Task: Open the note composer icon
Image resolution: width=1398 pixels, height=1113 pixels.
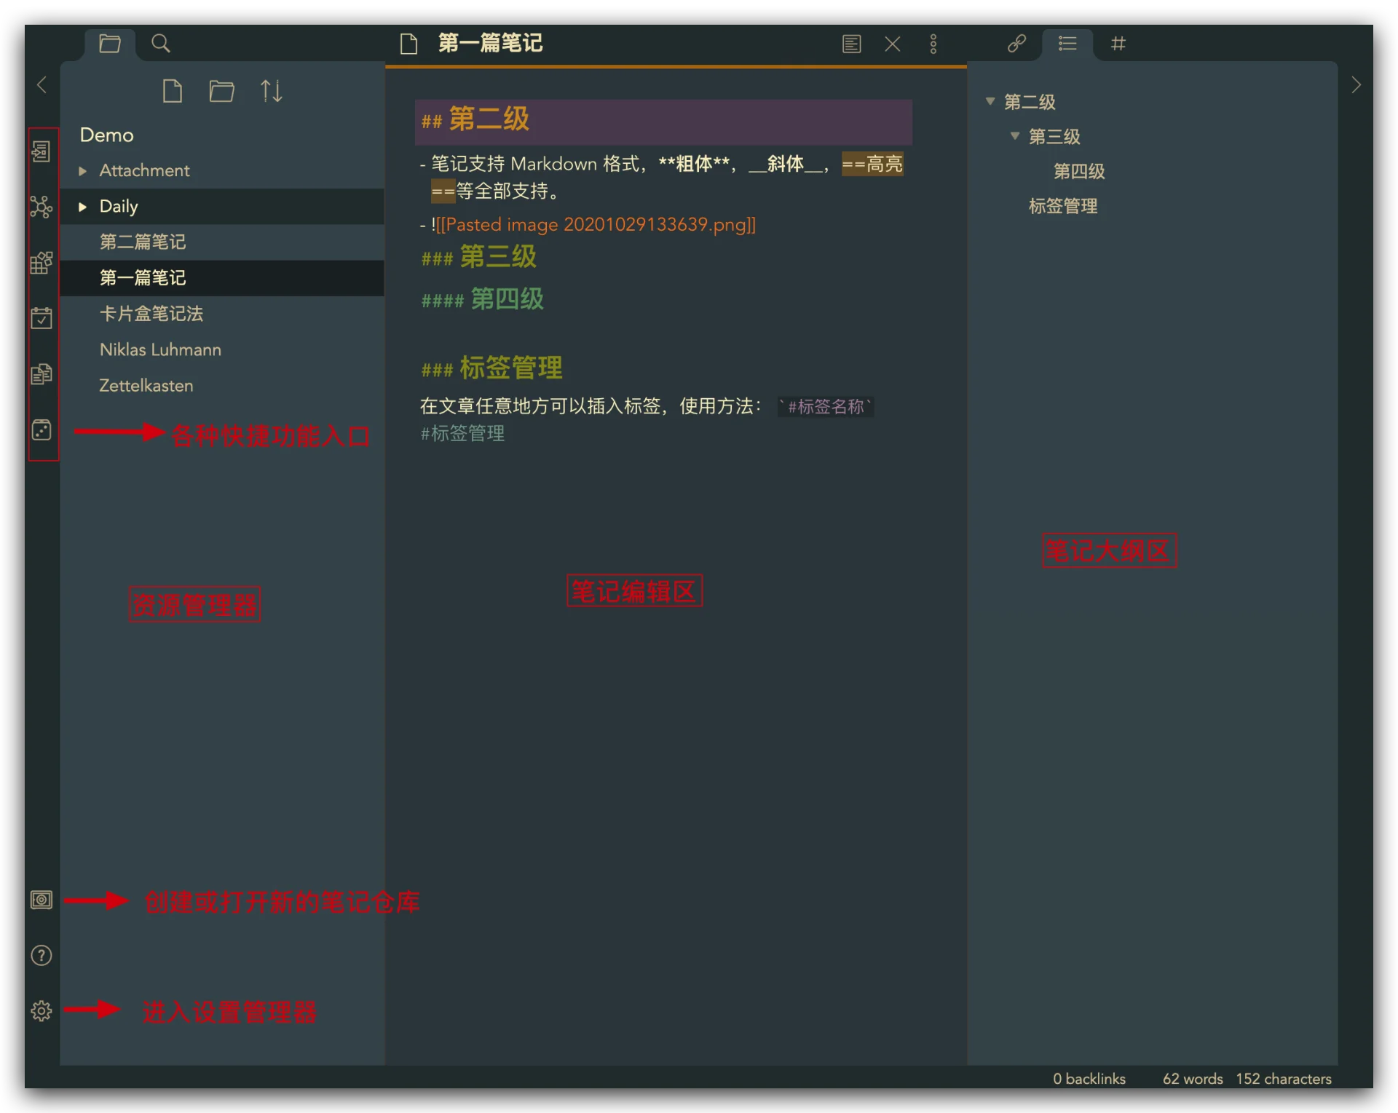Action: coord(42,374)
